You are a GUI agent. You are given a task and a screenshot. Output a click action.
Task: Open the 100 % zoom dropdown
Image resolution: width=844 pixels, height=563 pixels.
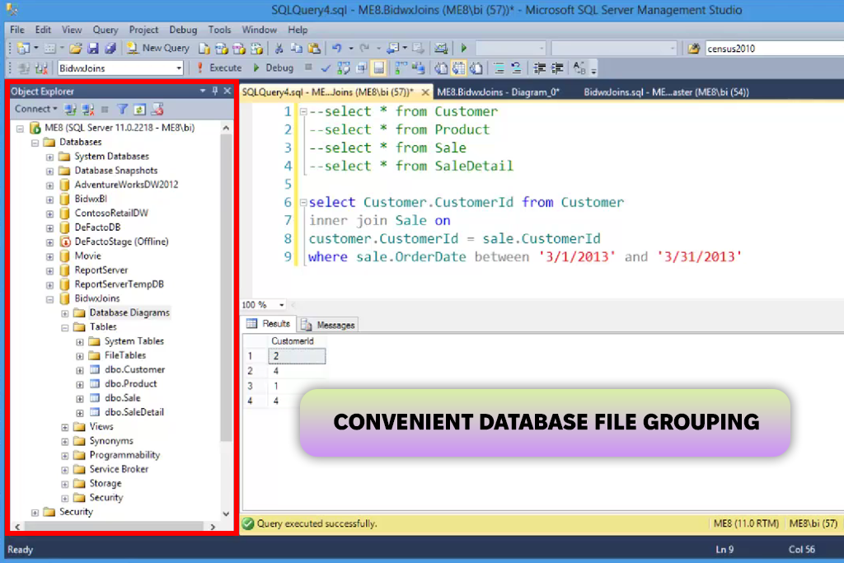(282, 305)
